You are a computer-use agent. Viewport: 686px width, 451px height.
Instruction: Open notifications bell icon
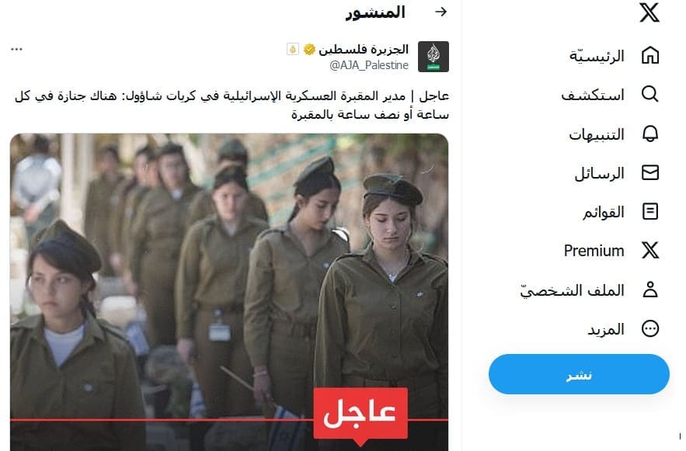tap(650, 134)
